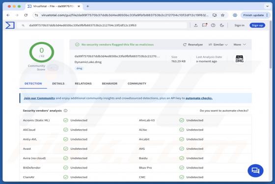Click the DMG file type icon
The width and height of the screenshot is (275, 184).
240,59
